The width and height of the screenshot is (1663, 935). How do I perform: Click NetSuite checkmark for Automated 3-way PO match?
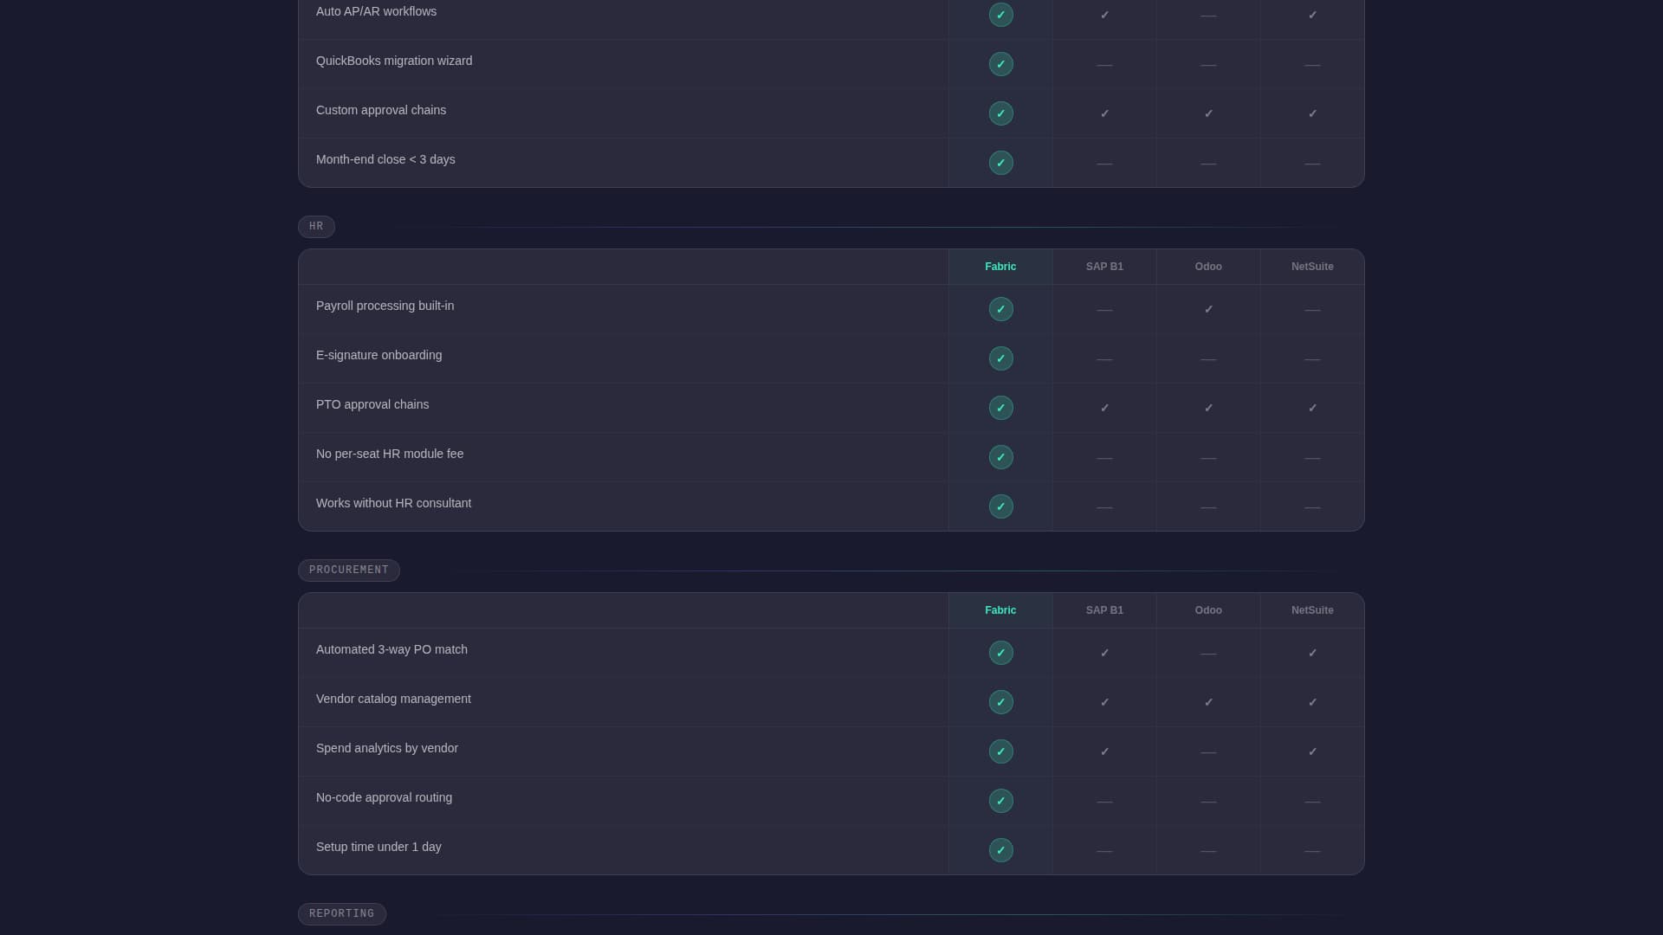(x=1312, y=653)
